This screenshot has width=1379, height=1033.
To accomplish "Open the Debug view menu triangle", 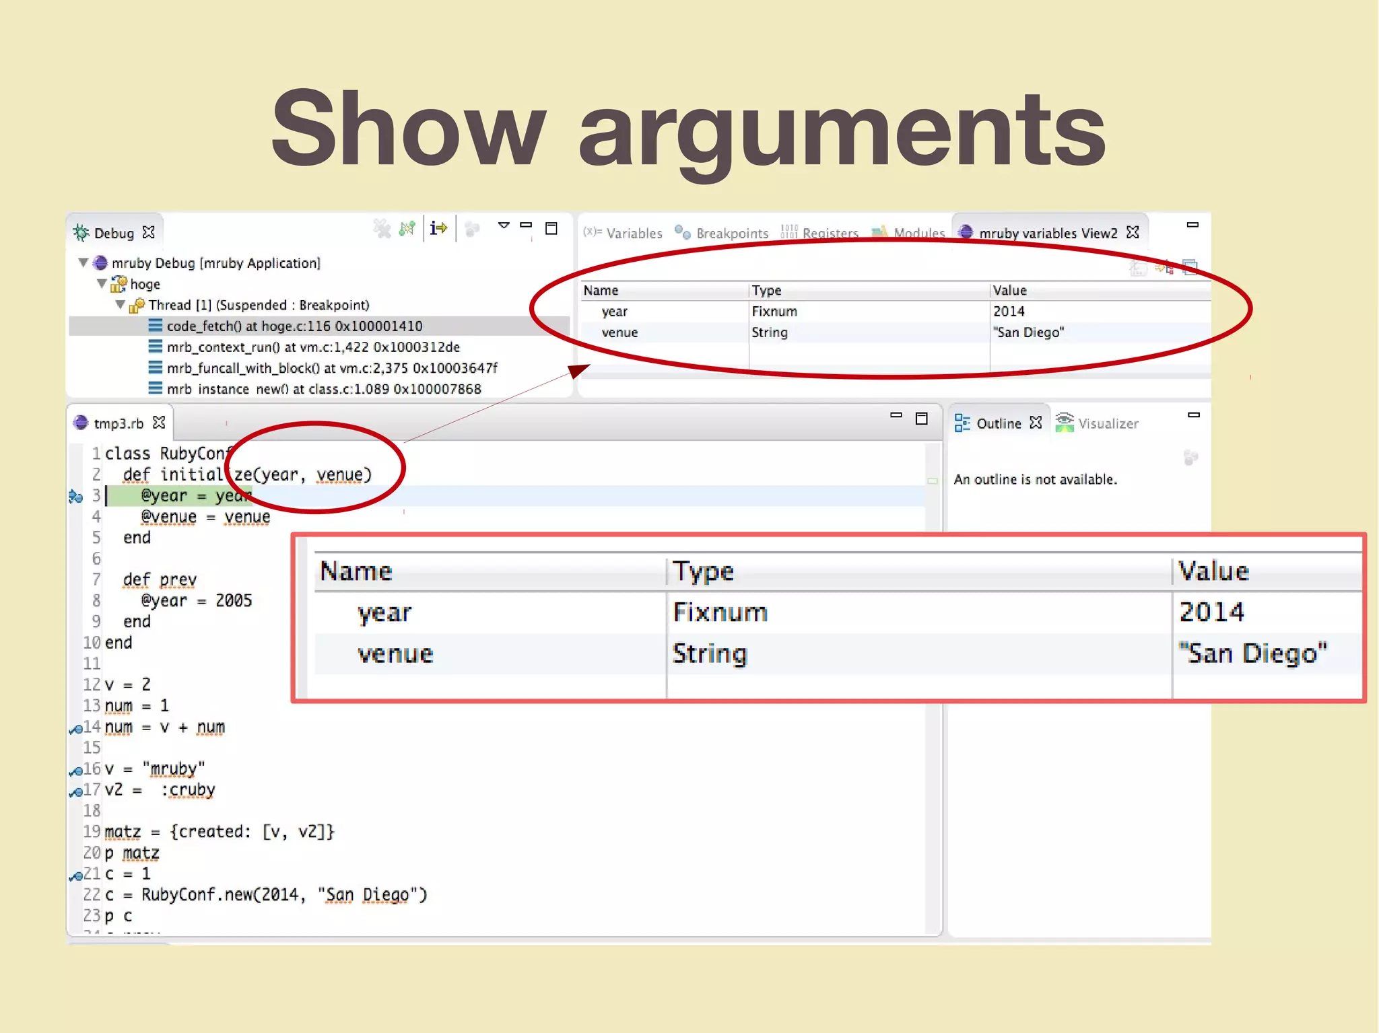I will pos(504,225).
